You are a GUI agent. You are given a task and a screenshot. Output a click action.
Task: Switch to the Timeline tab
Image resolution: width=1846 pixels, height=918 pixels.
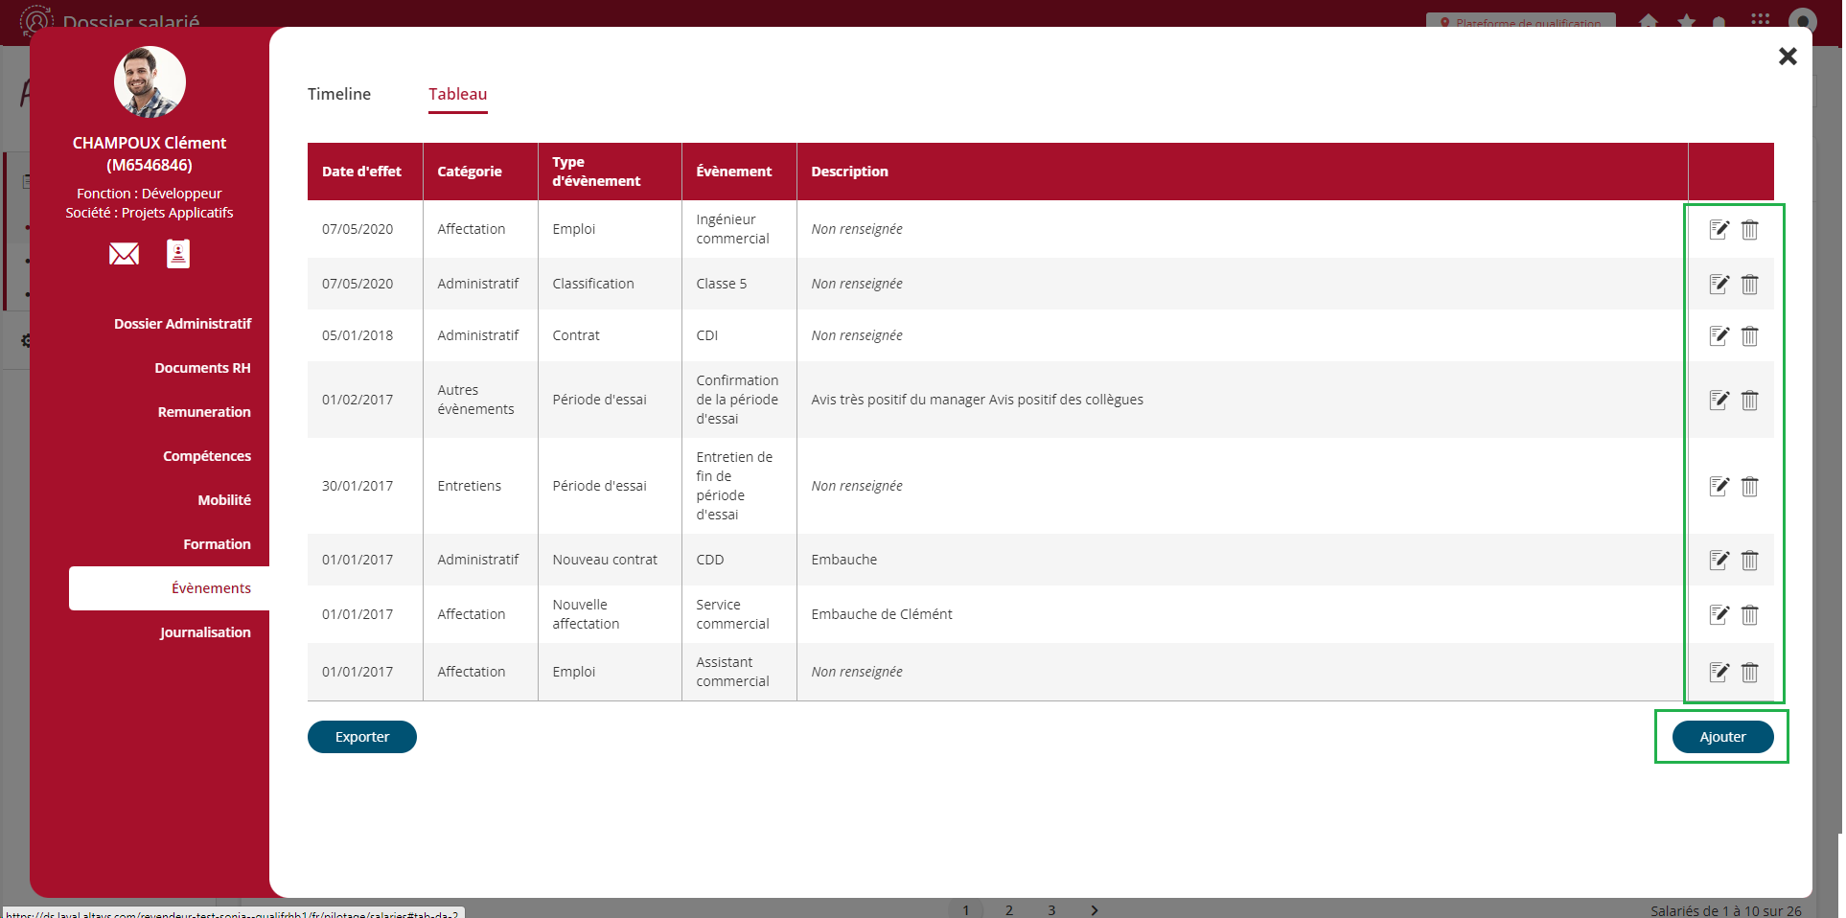coord(339,94)
